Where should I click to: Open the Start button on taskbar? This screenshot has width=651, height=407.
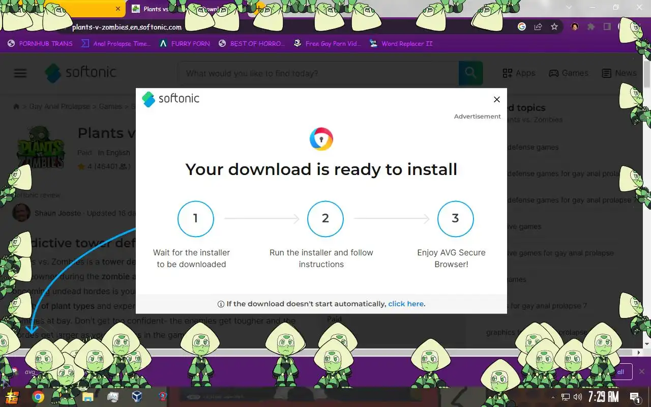point(12,397)
